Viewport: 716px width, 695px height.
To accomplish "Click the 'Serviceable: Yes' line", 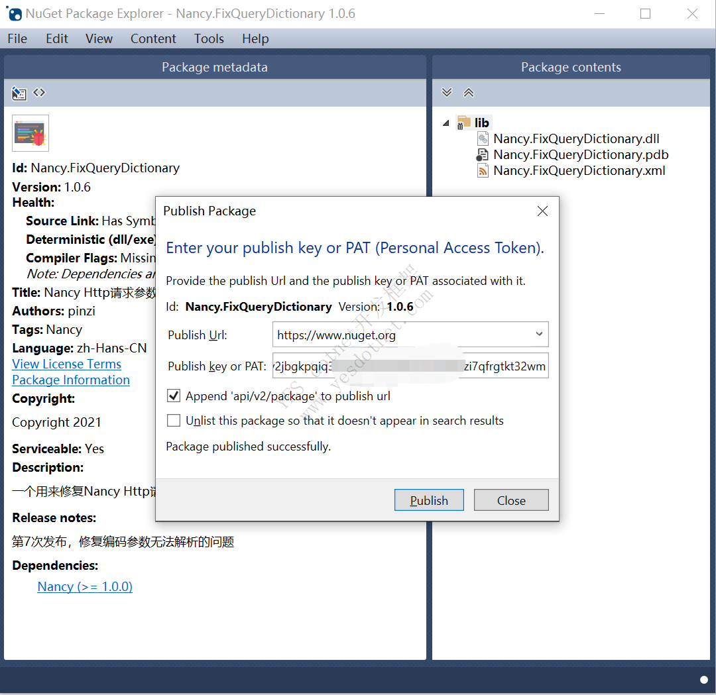I will pos(58,449).
